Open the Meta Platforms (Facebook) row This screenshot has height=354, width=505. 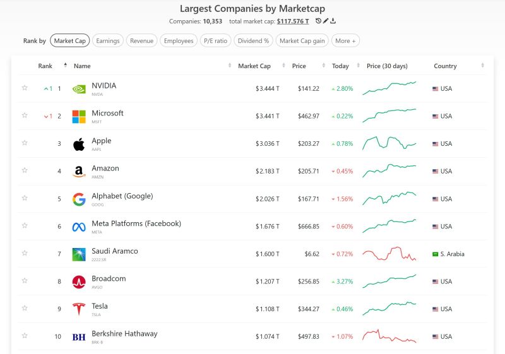pyautogui.click(x=136, y=223)
